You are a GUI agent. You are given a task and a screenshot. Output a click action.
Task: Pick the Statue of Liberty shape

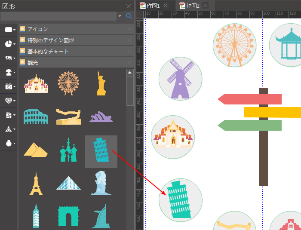101,83
